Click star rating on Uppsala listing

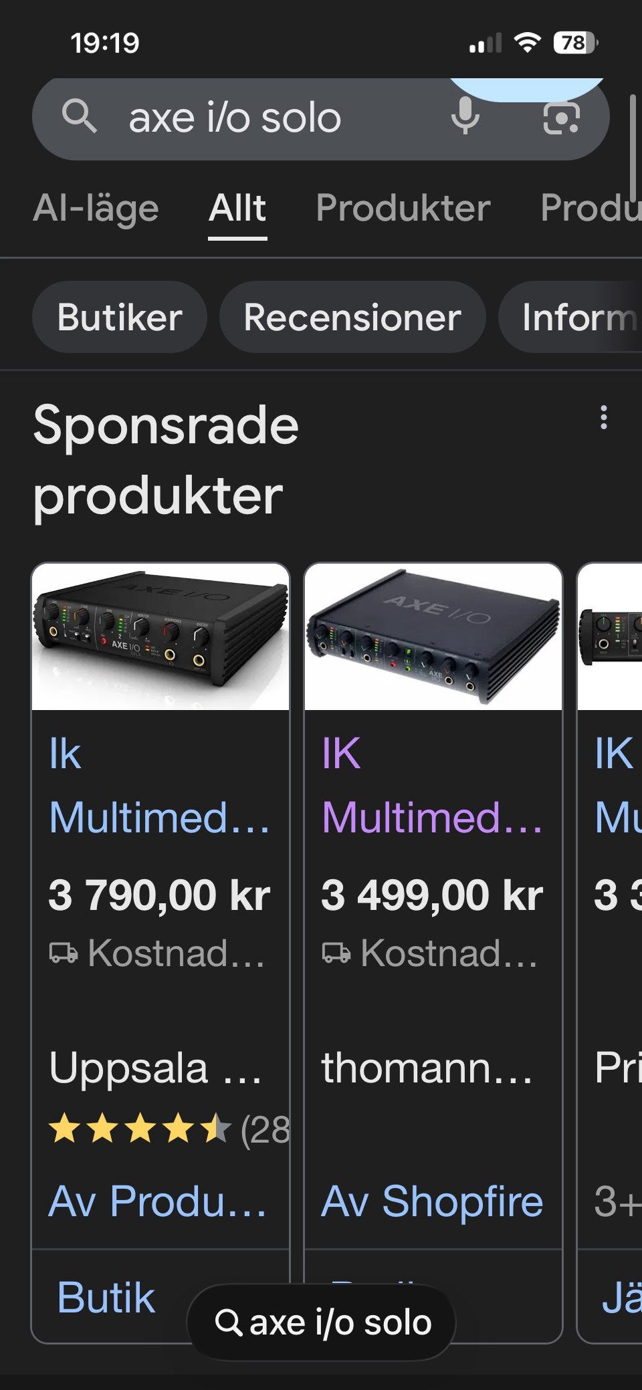tap(140, 1129)
